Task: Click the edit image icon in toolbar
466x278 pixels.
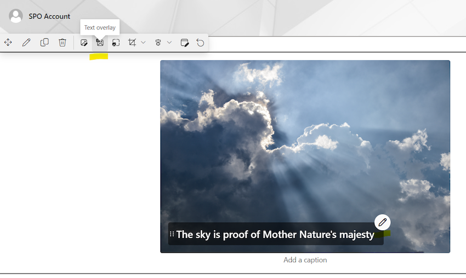Action: tap(84, 43)
